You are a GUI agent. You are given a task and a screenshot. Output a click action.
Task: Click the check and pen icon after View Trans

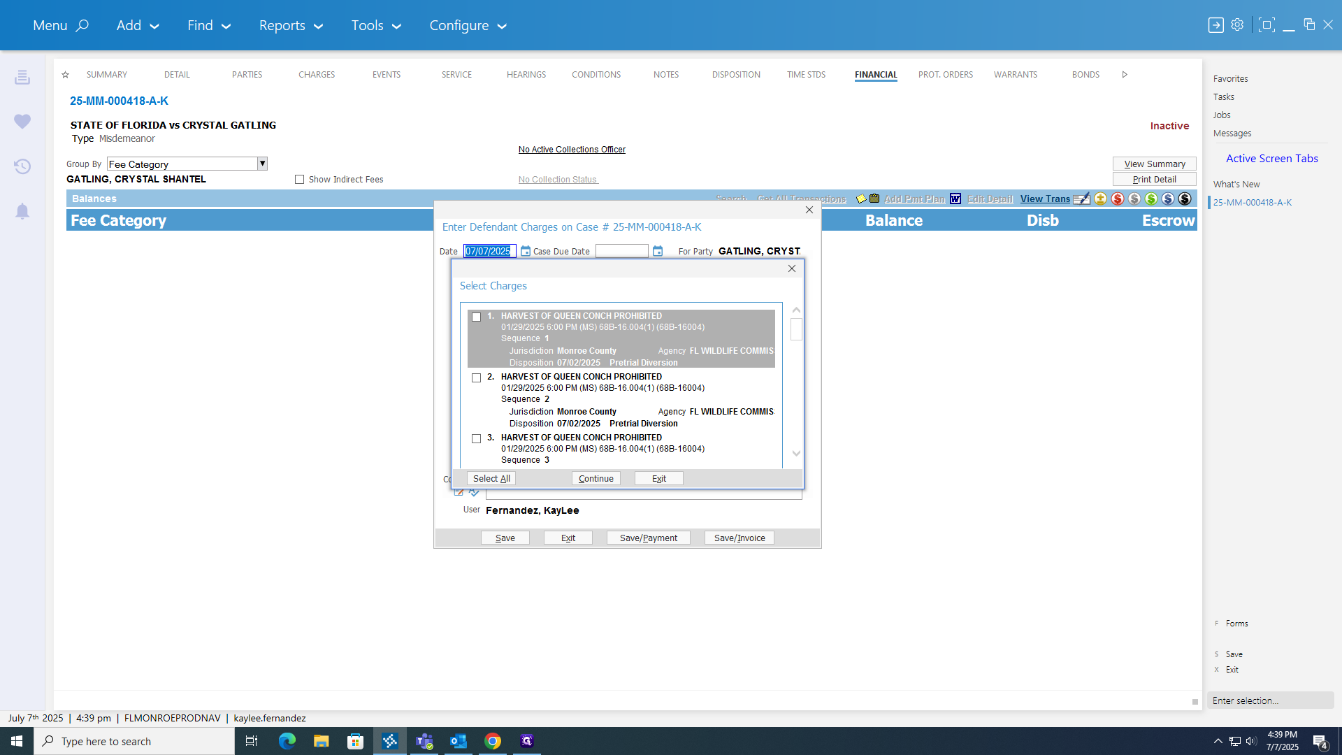coord(1082,199)
